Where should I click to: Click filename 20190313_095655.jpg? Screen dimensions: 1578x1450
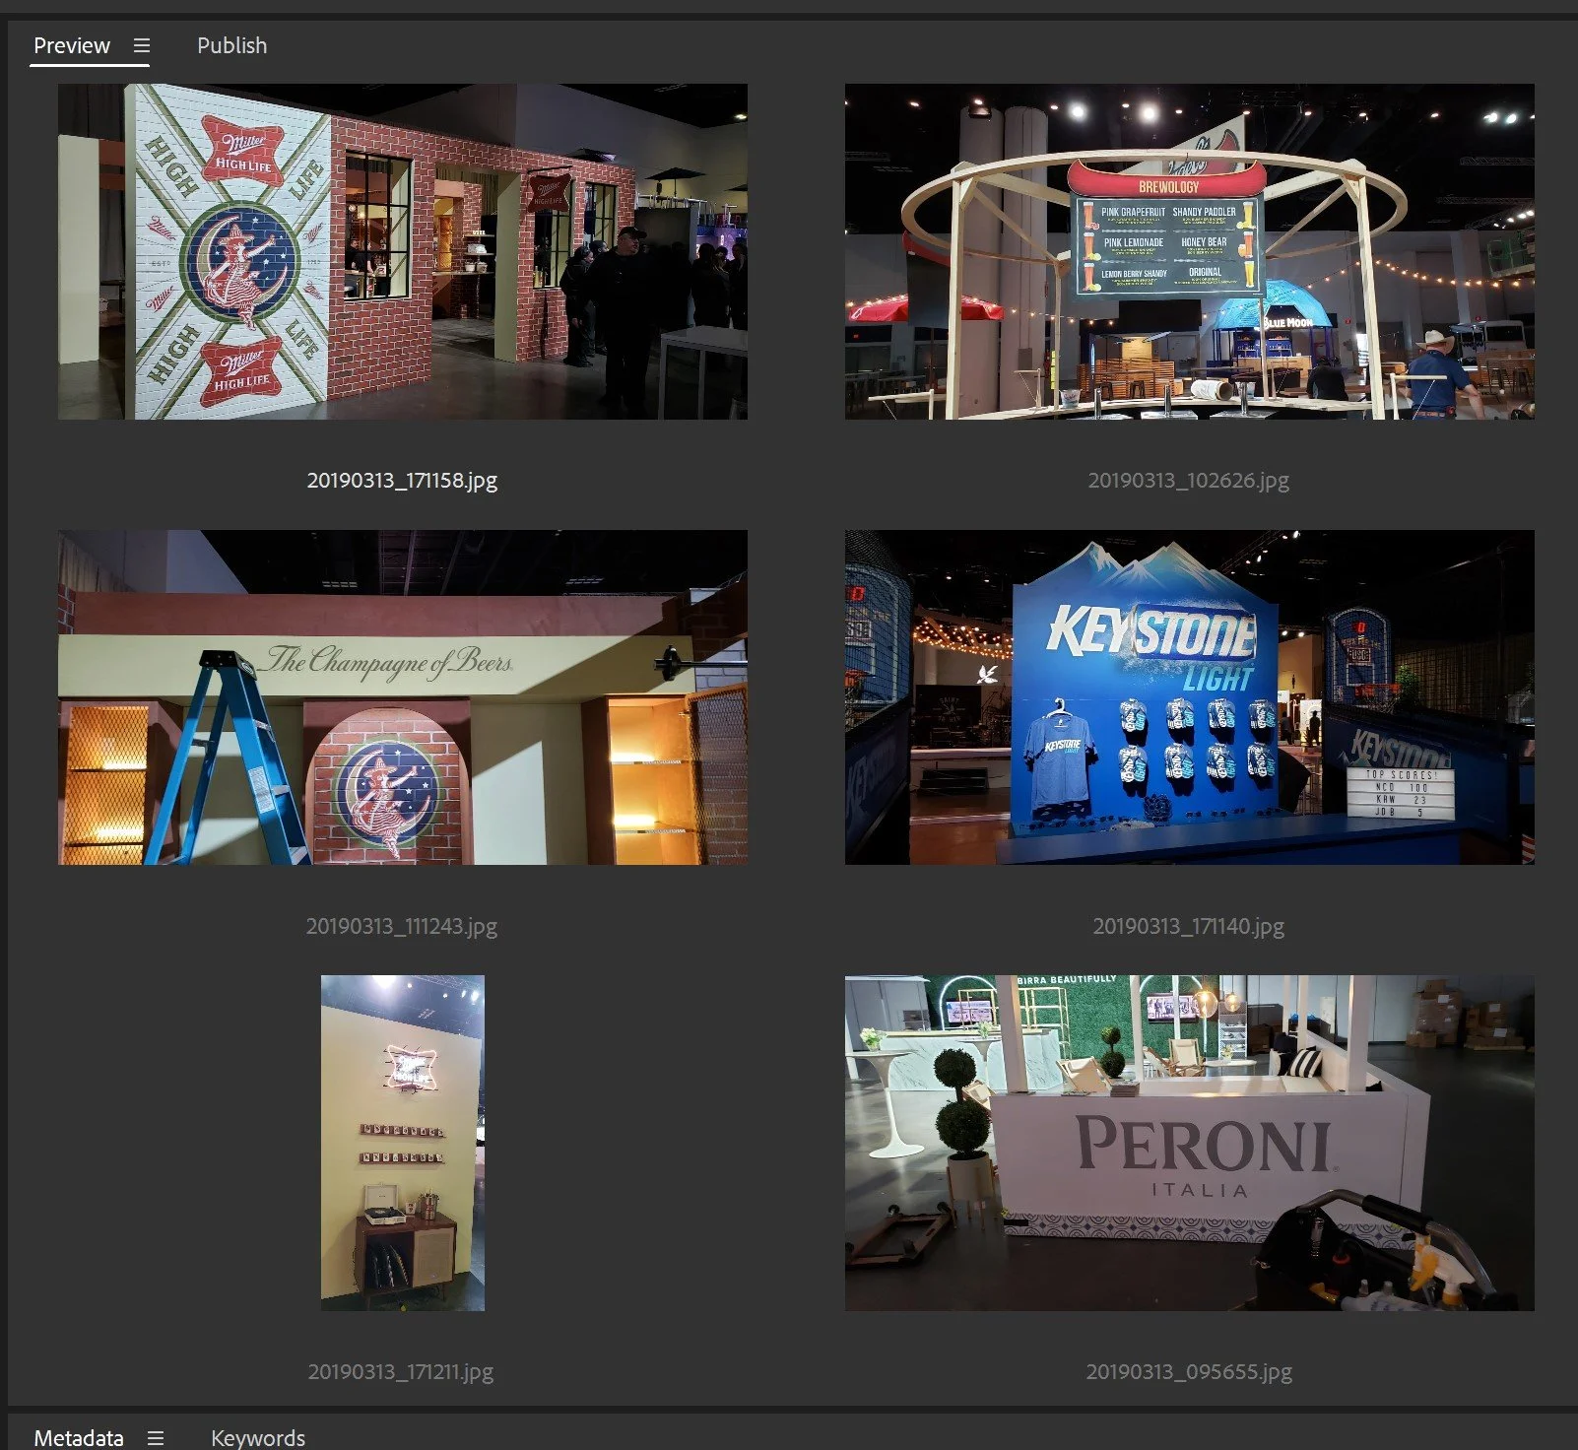[x=1189, y=1371]
